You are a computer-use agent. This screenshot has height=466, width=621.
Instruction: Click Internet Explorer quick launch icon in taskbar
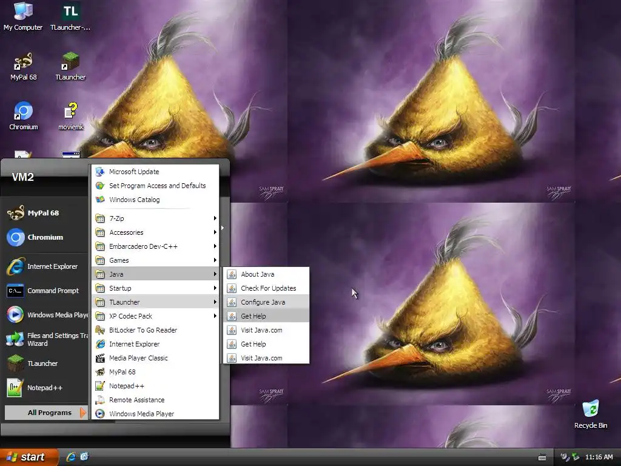71,457
